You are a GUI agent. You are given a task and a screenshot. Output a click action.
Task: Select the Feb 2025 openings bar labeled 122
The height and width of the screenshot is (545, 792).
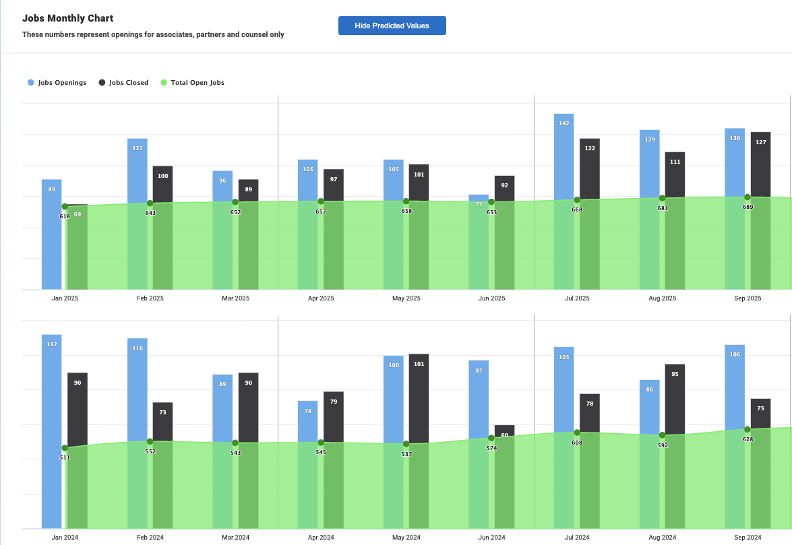point(137,168)
